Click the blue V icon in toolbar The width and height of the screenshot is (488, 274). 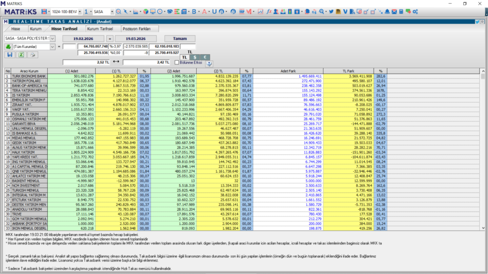[x=345, y=11]
